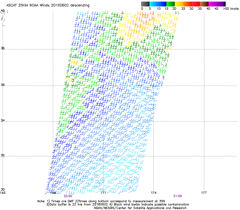240x210 pixels.
Task: Click the purple '21:59' time label
Action: click(x=177, y=196)
